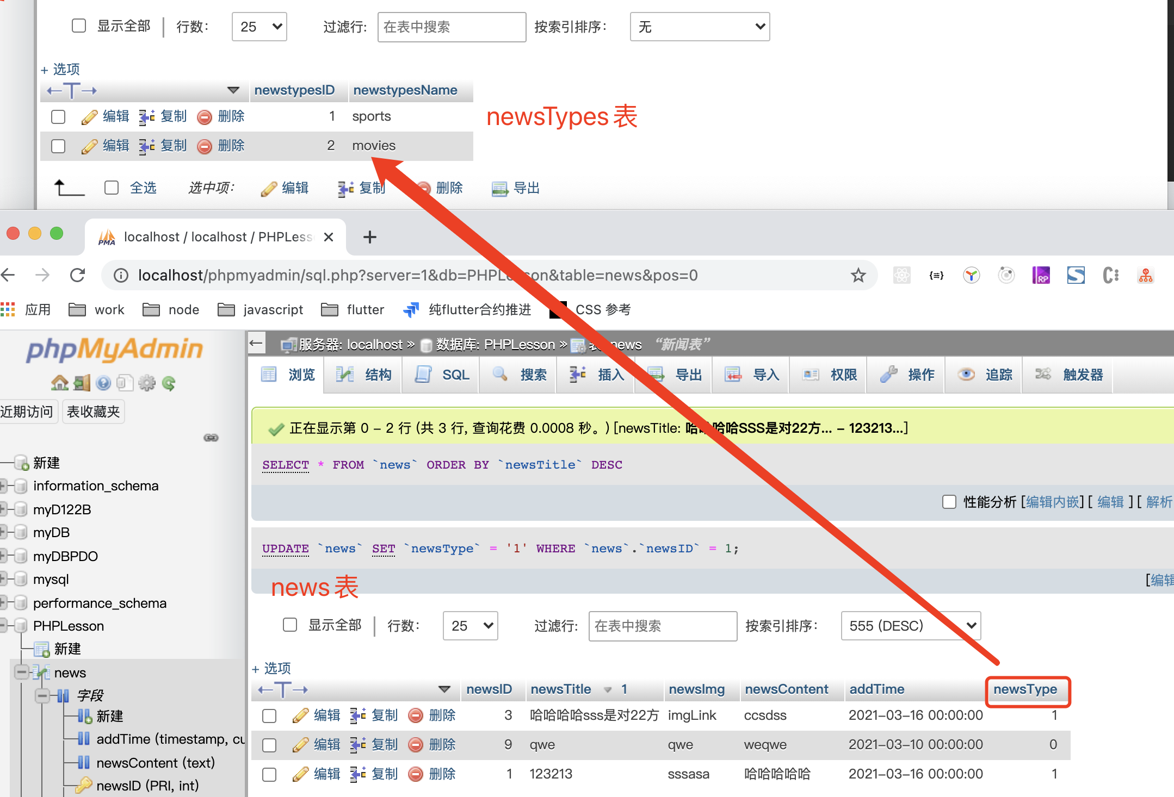Click the news table filter rows search field
This screenshot has height=797, width=1174.
[x=663, y=626]
